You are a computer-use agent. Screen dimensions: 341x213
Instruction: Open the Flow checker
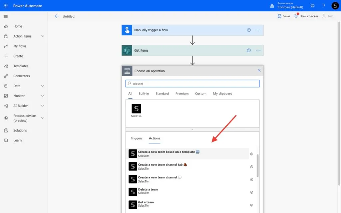click(306, 16)
